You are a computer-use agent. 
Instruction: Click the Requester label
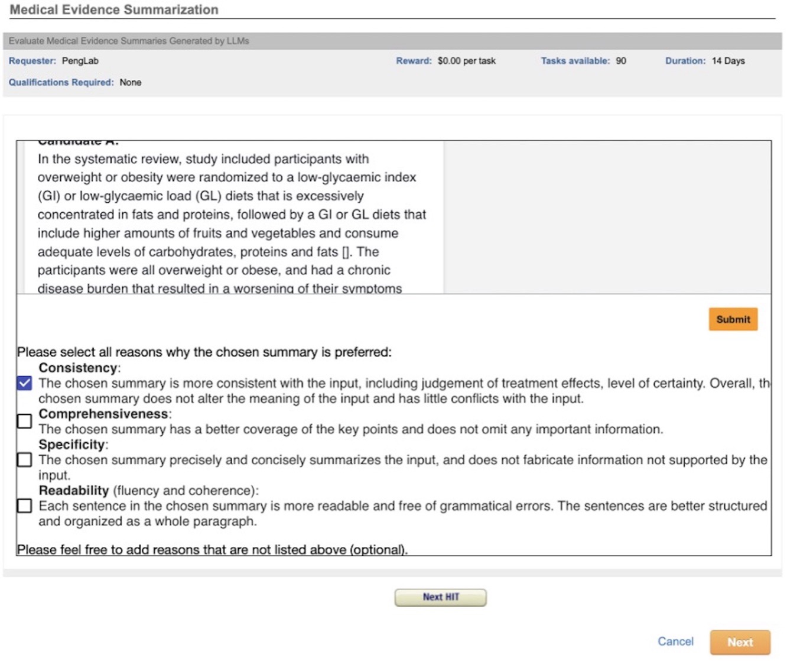click(x=32, y=61)
